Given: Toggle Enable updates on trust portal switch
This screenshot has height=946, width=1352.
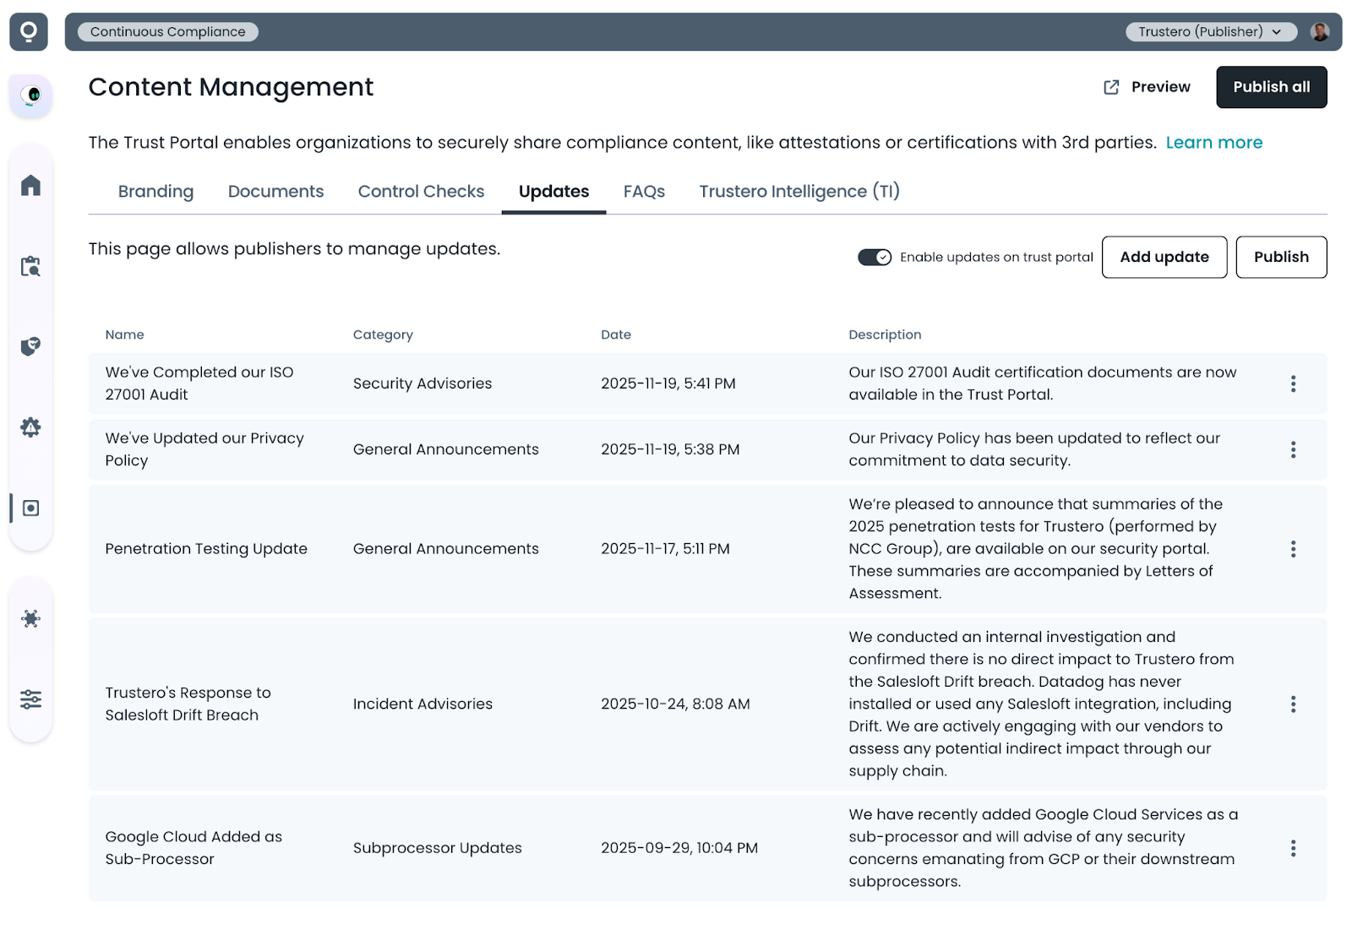Looking at the screenshot, I should [875, 257].
